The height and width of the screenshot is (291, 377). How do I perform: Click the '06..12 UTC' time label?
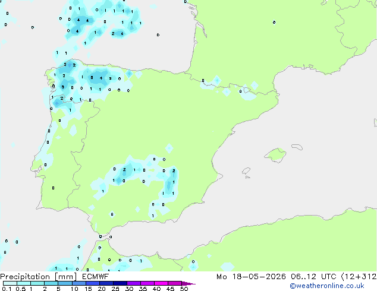coord(313,277)
